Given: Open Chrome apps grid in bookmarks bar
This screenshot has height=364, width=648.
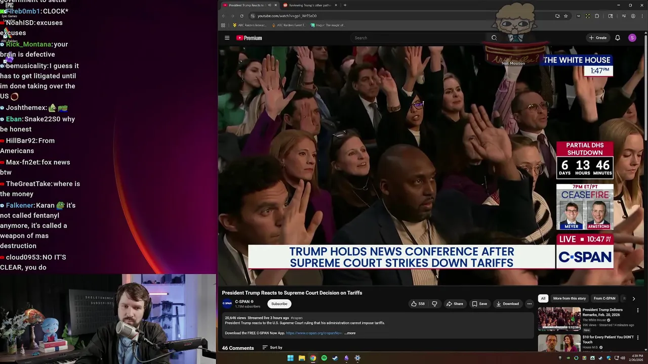Looking at the screenshot, I should (x=223, y=25).
